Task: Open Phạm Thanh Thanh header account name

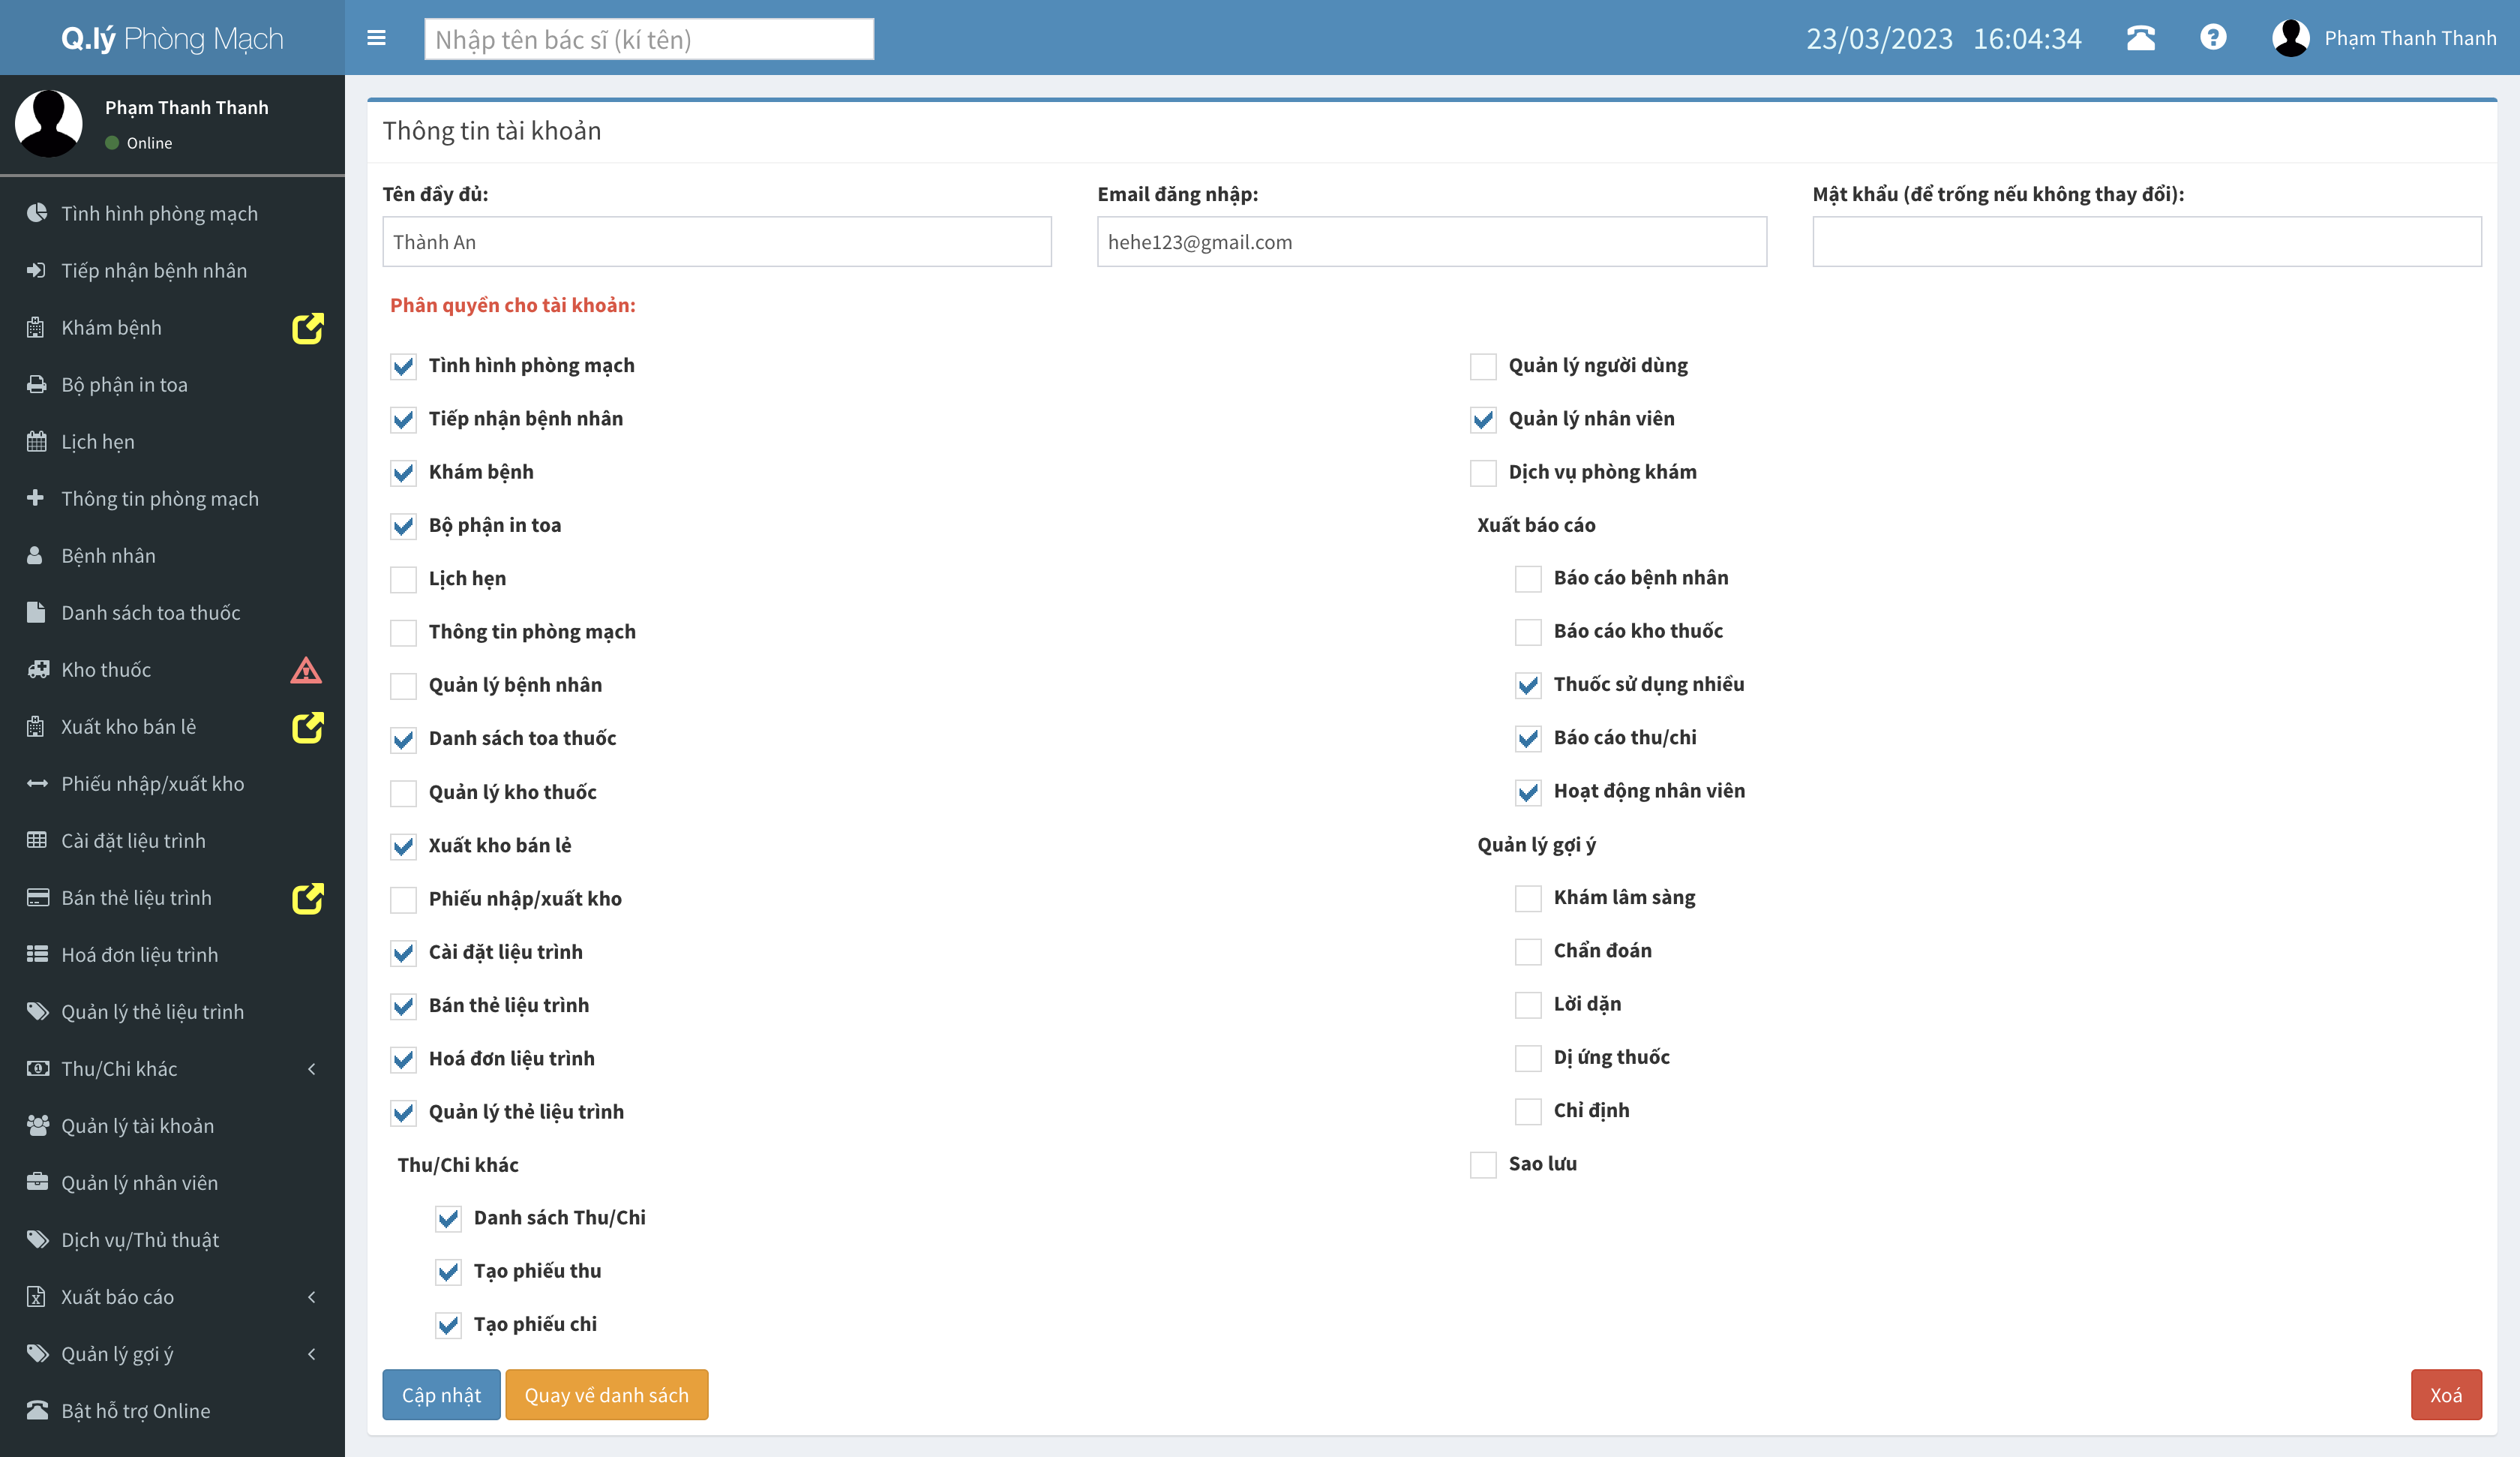Action: (x=2410, y=38)
